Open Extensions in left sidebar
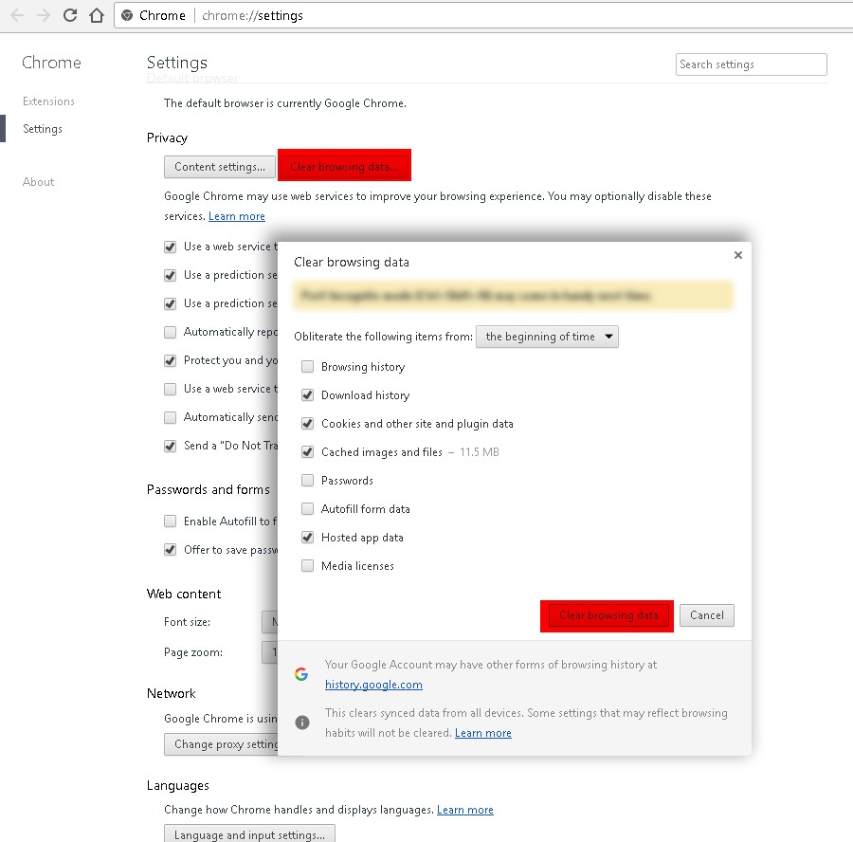Viewport: 853px width, 842px height. 48,101
